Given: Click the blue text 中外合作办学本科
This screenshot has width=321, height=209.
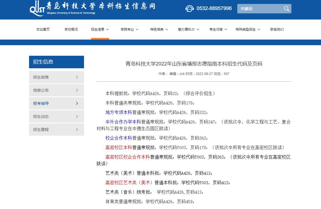Looking at the screenshot, I should [123, 122].
